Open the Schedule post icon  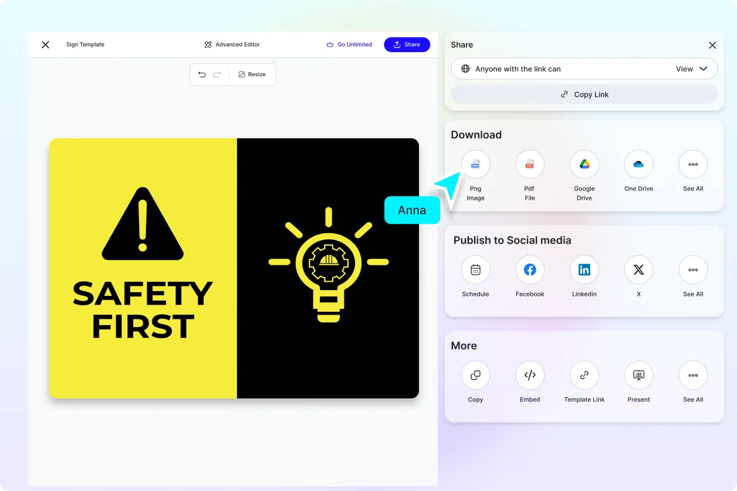[x=475, y=270]
